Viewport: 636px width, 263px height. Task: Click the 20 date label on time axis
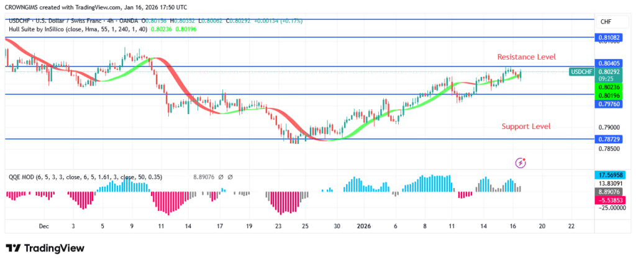pos(542,226)
